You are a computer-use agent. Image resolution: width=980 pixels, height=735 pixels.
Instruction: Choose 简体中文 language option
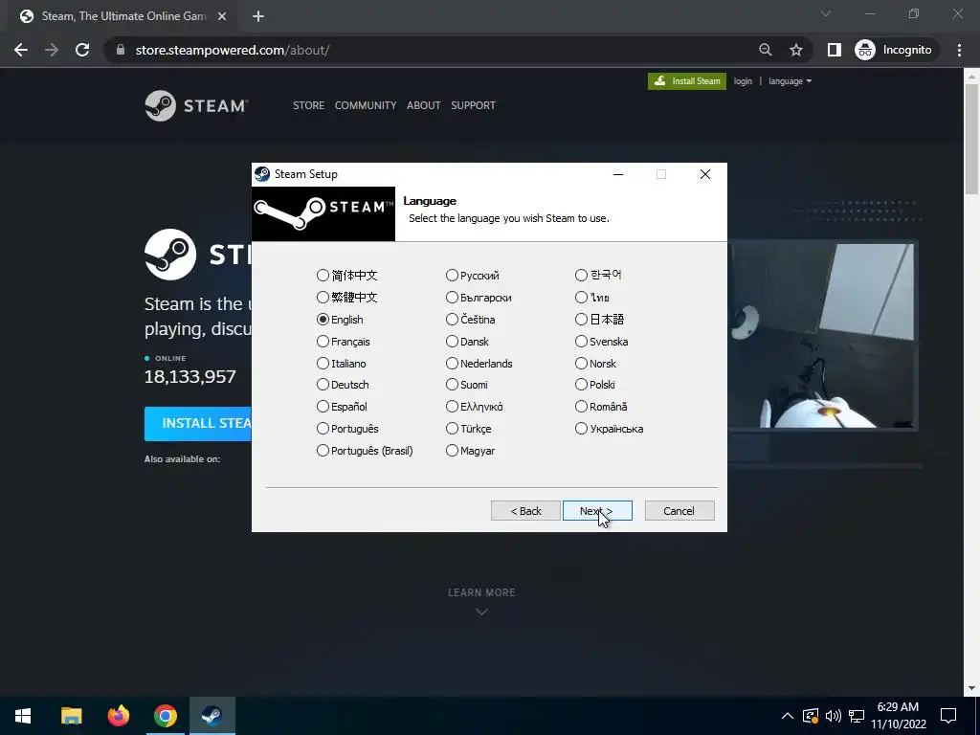point(323,275)
